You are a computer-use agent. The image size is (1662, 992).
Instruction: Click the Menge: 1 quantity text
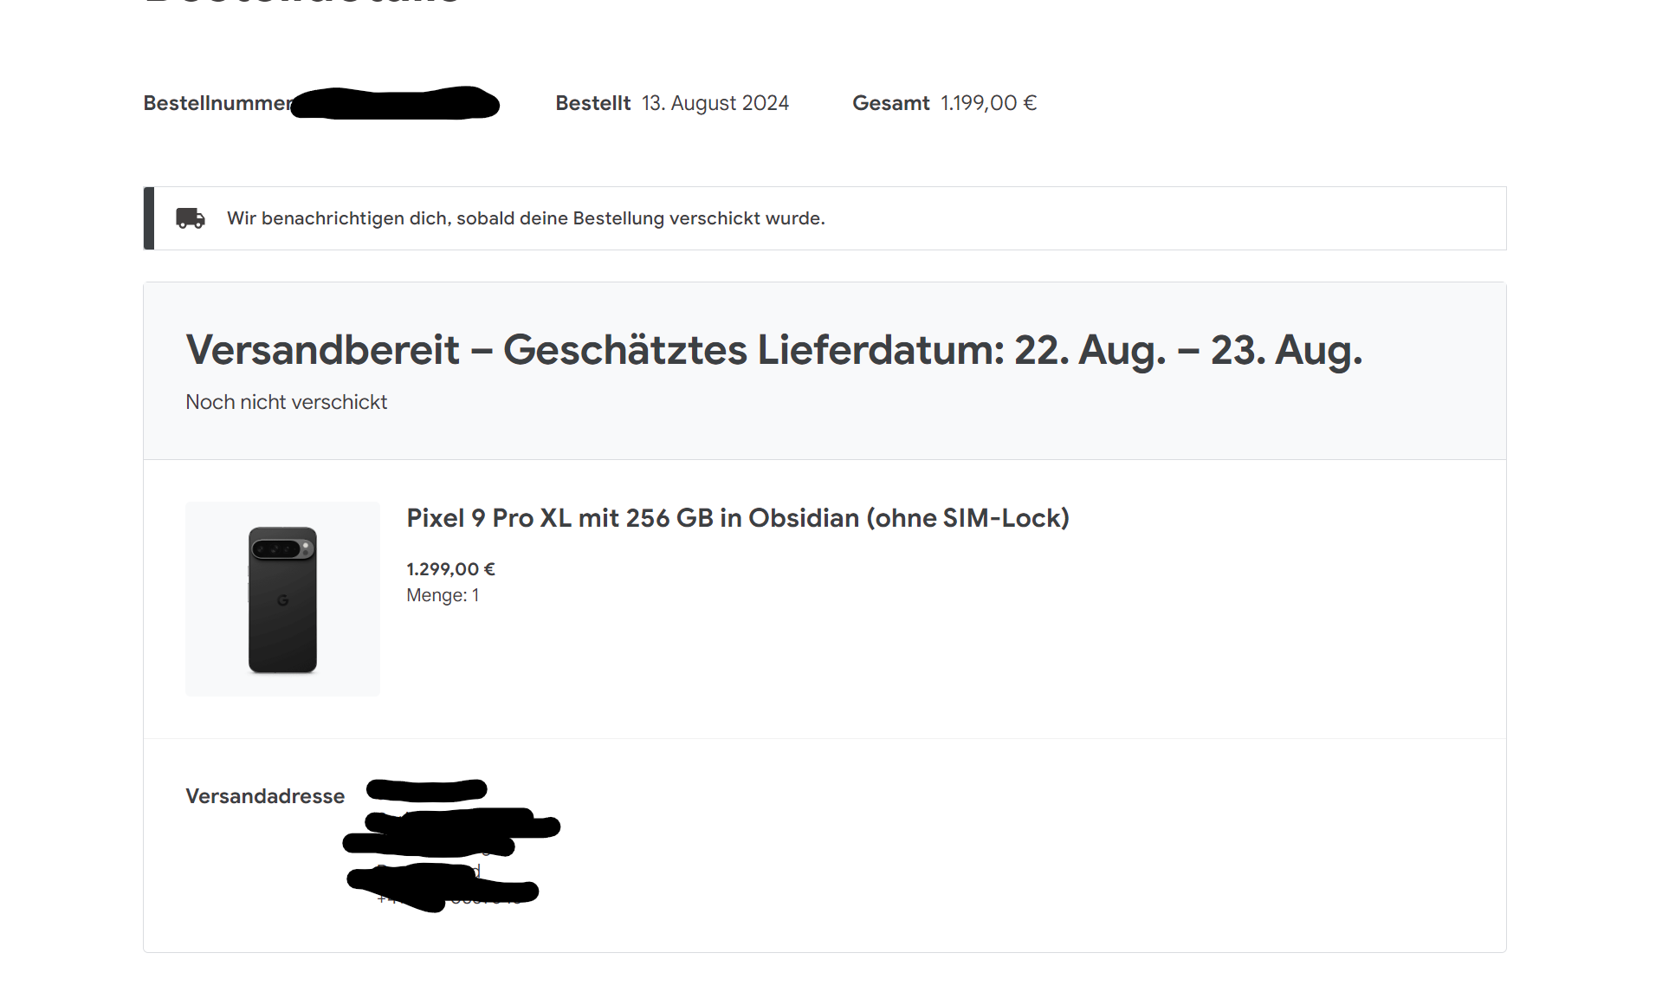[443, 595]
